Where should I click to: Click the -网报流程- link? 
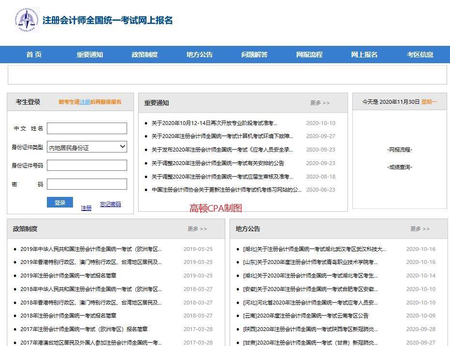click(x=399, y=150)
